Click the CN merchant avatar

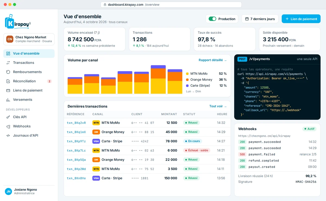[10, 39]
